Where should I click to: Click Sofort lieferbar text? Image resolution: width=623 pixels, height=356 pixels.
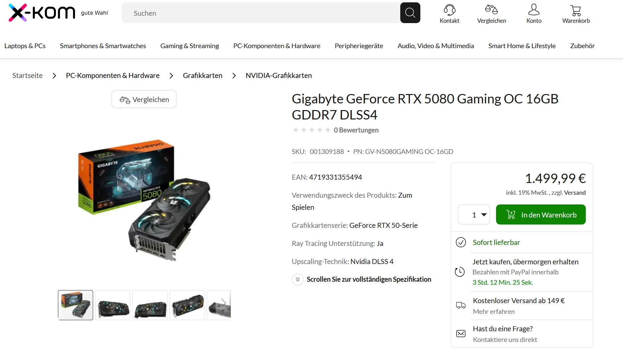click(x=496, y=242)
